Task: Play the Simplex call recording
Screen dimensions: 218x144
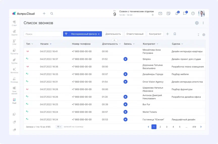Action: (125, 59)
